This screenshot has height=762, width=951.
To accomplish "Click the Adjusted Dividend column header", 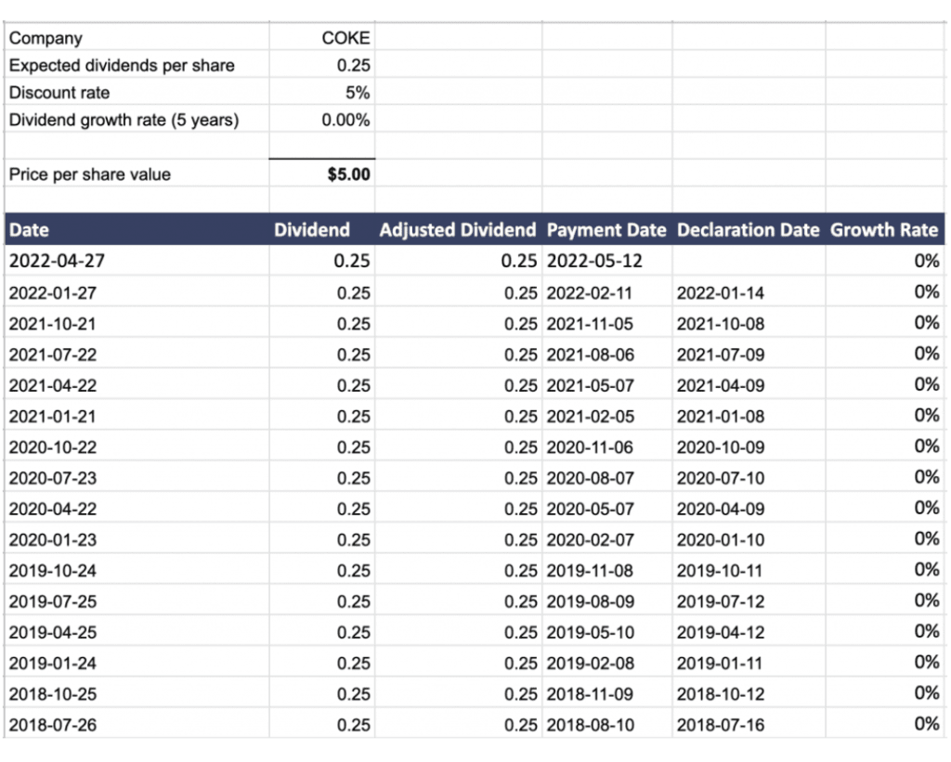I will click(x=457, y=230).
